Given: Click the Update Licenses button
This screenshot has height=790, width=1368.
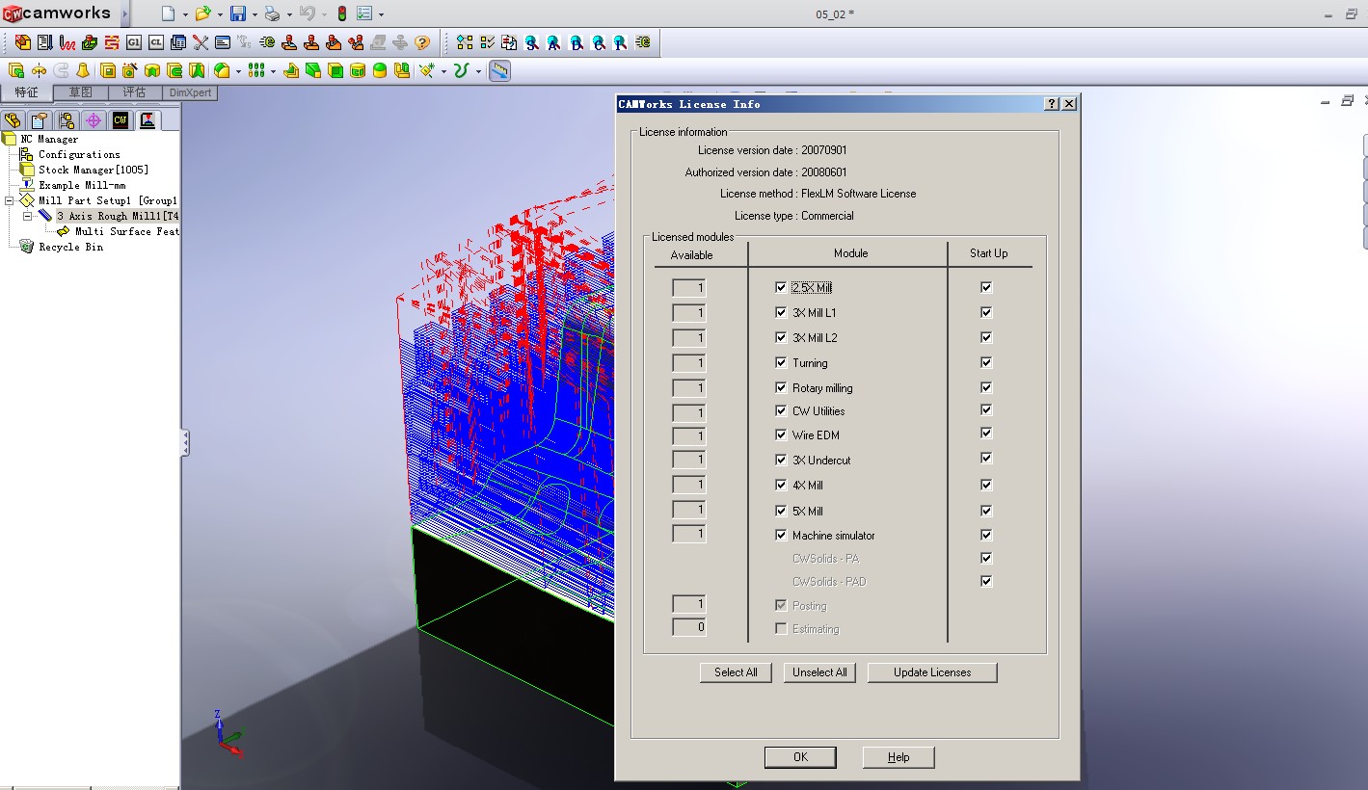Looking at the screenshot, I should pos(932,672).
